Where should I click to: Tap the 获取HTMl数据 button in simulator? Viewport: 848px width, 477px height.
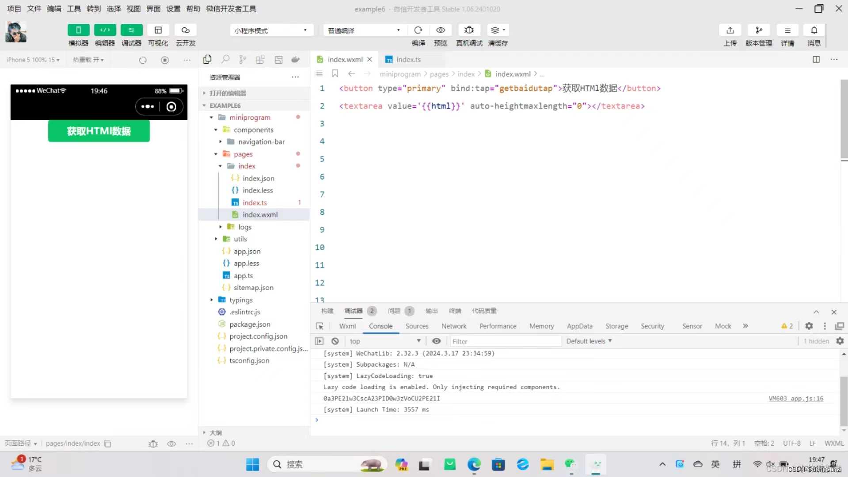pyautogui.click(x=99, y=131)
